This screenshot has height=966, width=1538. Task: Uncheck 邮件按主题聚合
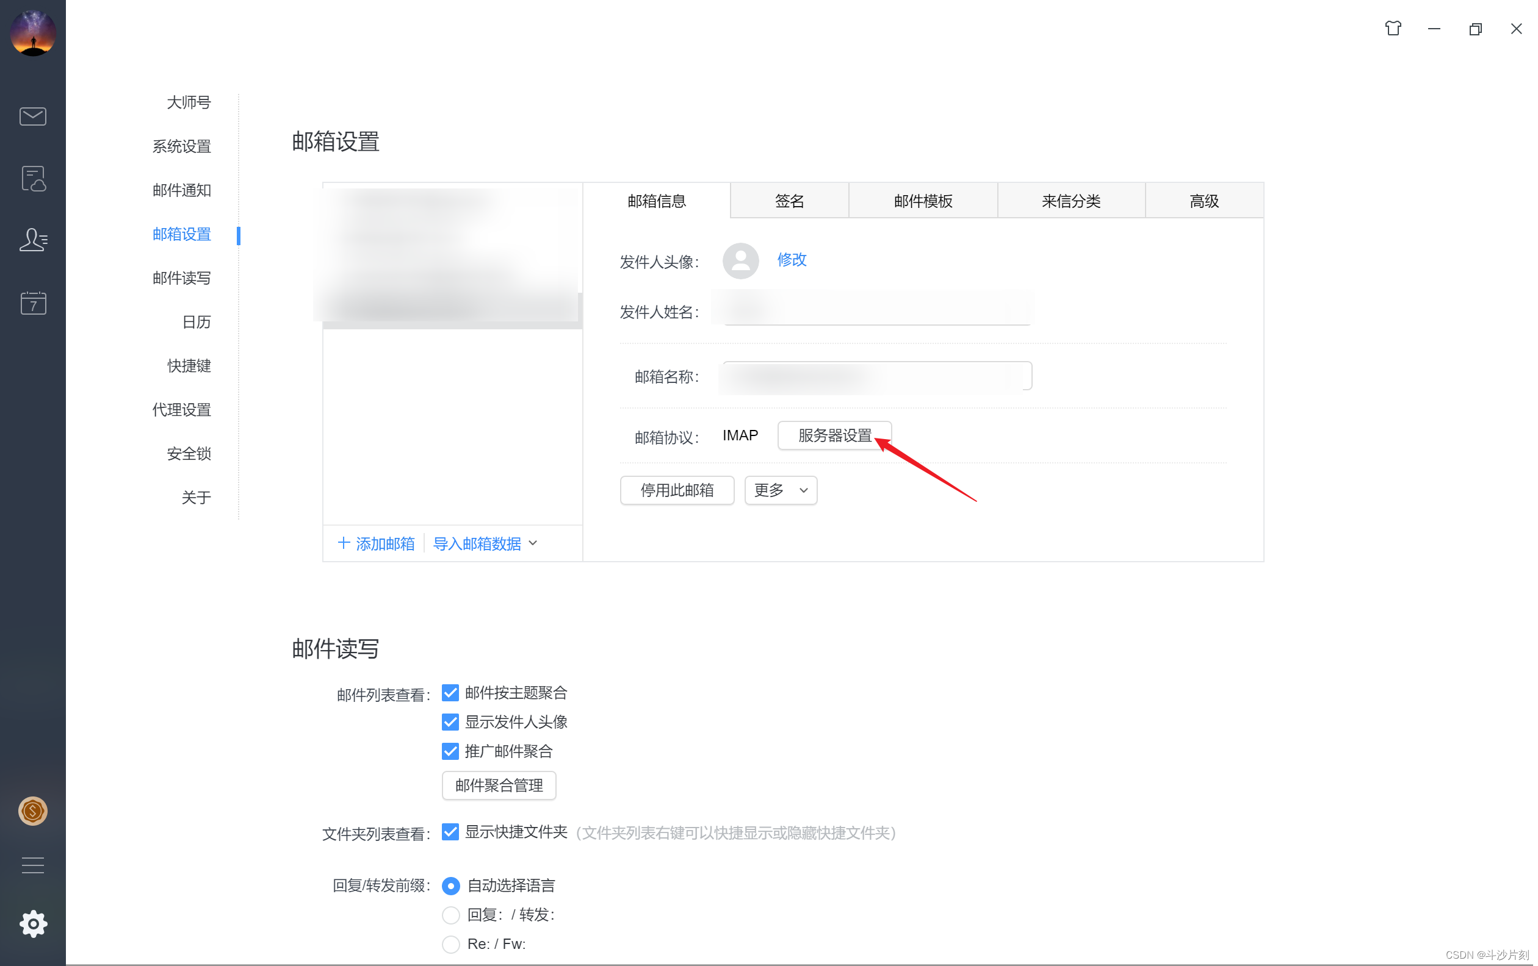pyautogui.click(x=450, y=692)
